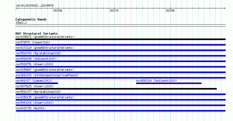Select nsv5524763 (ByrskaBishop2022) label
This screenshot has width=233, height=121.
tap(38, 53)
